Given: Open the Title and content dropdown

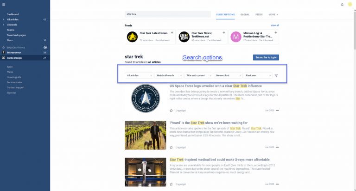Looking at the screenshot, I should point(198,75).
